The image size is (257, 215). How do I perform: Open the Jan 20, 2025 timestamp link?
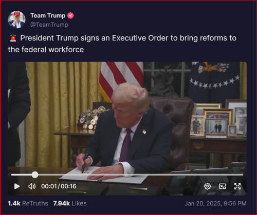point(215,203)
